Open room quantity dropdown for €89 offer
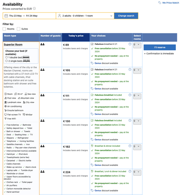Image resolution: width=182 pixels, height=195 pixels. [x=137, y=45]
